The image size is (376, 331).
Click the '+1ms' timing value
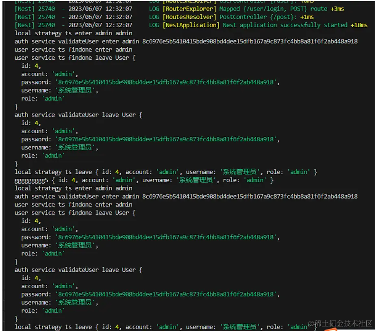point(307,17)
